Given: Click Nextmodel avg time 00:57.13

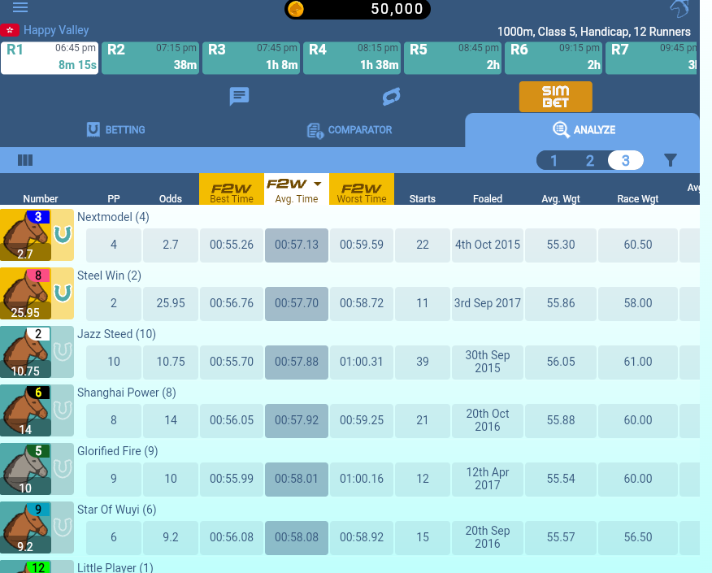Looking at the screenshot, I should tap(297, 245).
